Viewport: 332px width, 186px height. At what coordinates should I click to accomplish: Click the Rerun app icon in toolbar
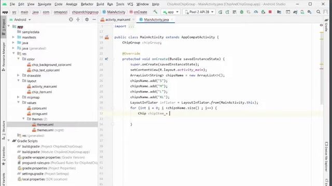click(x=220, y=12)
